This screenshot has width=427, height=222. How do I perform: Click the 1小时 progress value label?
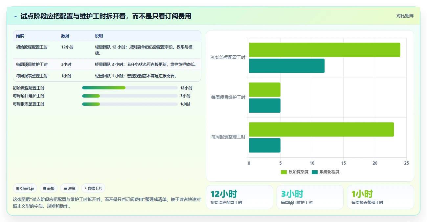click(185, 104)
